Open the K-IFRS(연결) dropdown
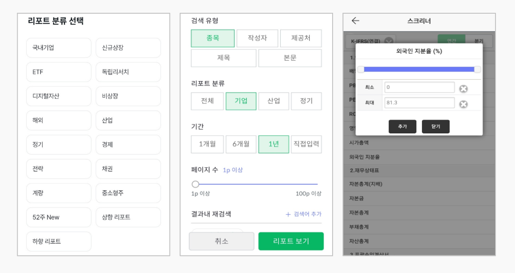515x273 pixels. tap(389, 41)
